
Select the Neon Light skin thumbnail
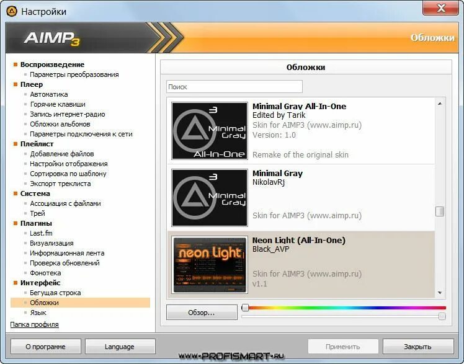(210, 264)
